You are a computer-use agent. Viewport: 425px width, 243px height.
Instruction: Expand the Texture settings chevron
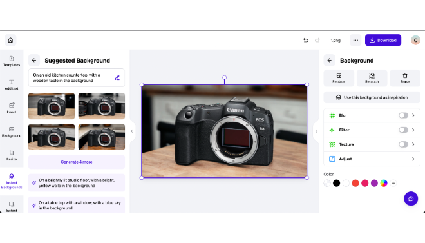click(x=413, y=144)
